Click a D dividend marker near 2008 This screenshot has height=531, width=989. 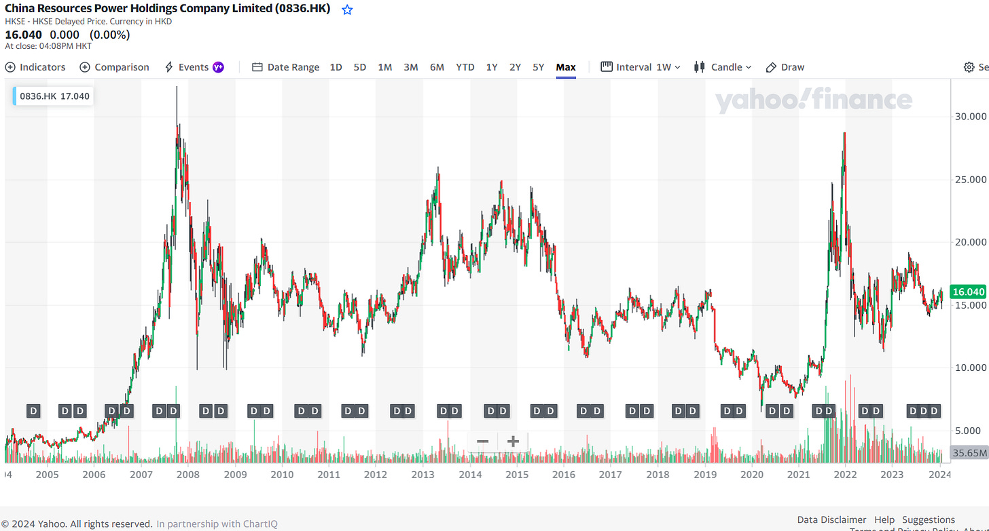coord(205,411)
